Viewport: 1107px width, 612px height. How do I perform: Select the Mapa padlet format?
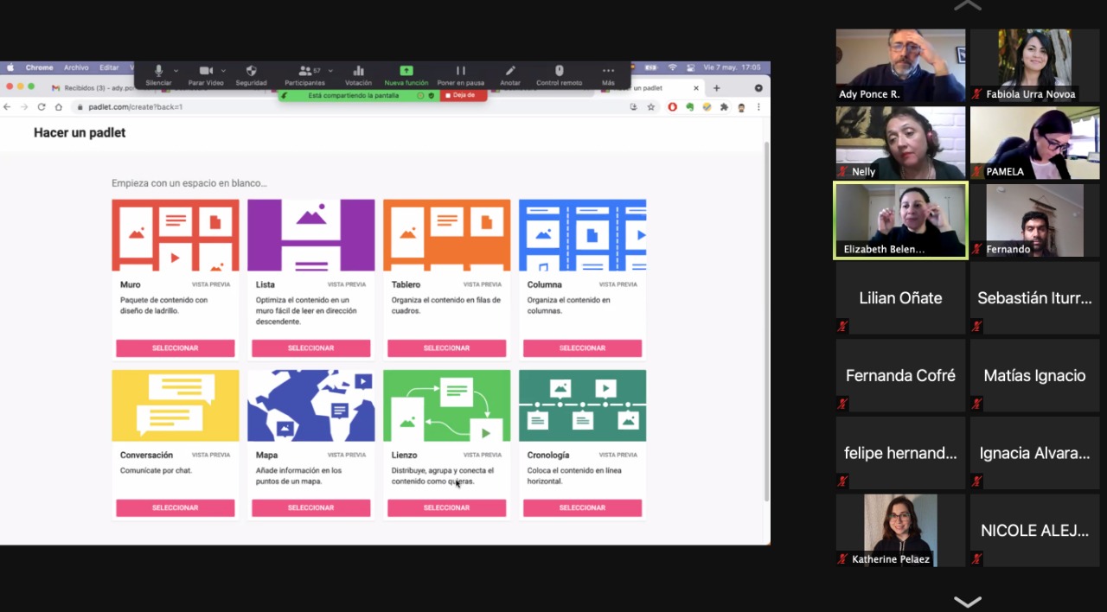pyautogui.click(x=311, y=508)
